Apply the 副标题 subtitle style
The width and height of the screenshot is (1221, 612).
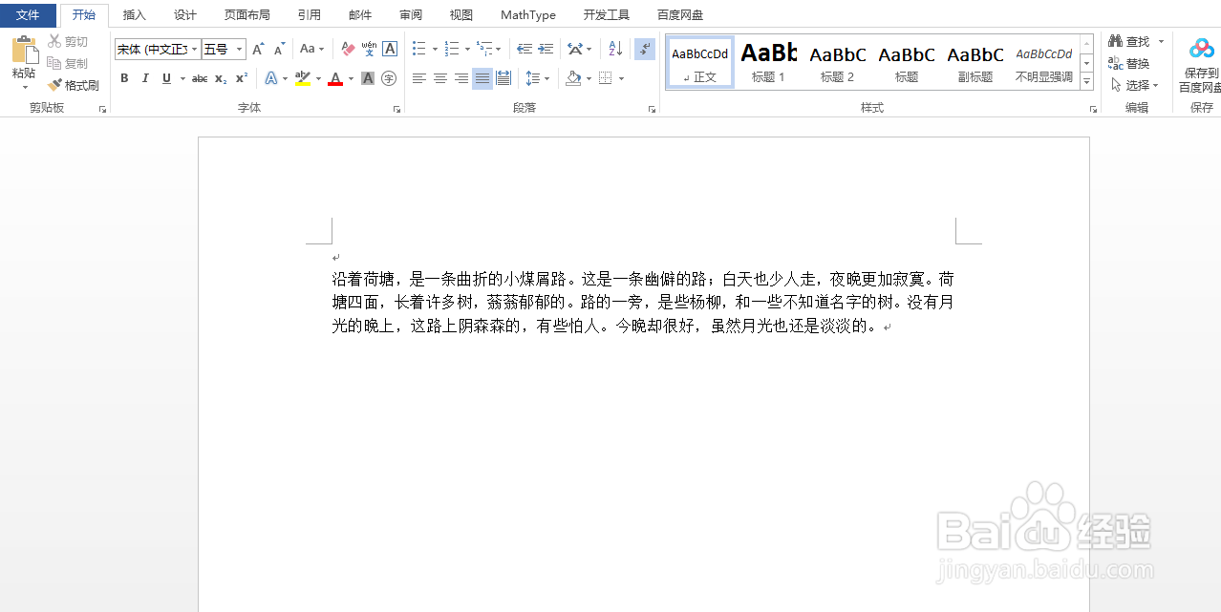click(975, 63)
